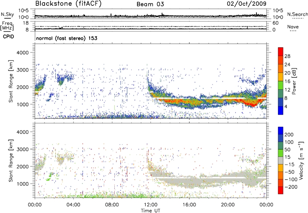
Task: Select the 'N.Search' legend label
Action: click(x=297, y=14)
